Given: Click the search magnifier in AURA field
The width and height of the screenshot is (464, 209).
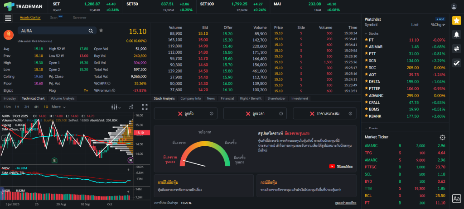Looking at the screenshot, I should tap(91, 31).
